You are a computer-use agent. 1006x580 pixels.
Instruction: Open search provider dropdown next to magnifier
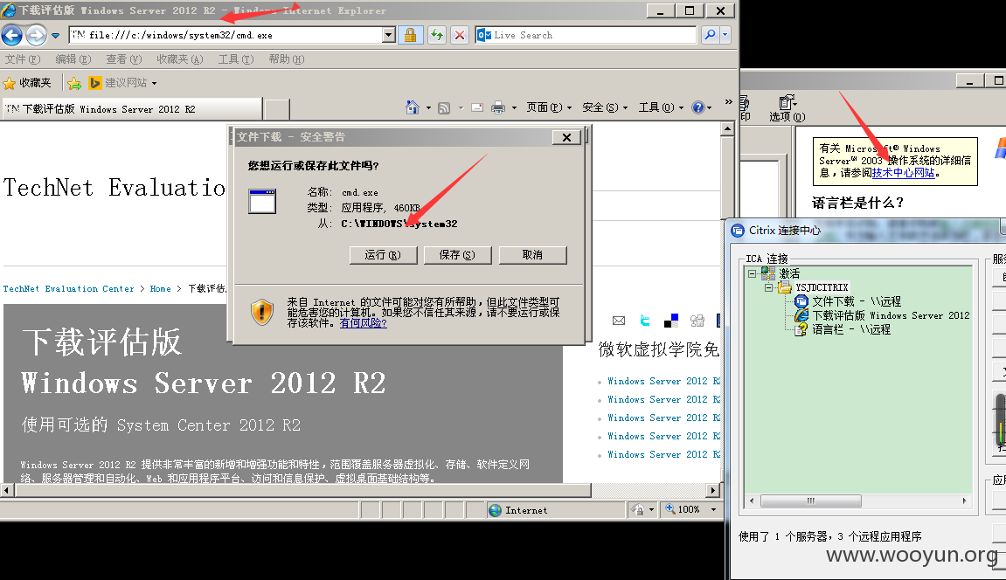click(725, 35)
